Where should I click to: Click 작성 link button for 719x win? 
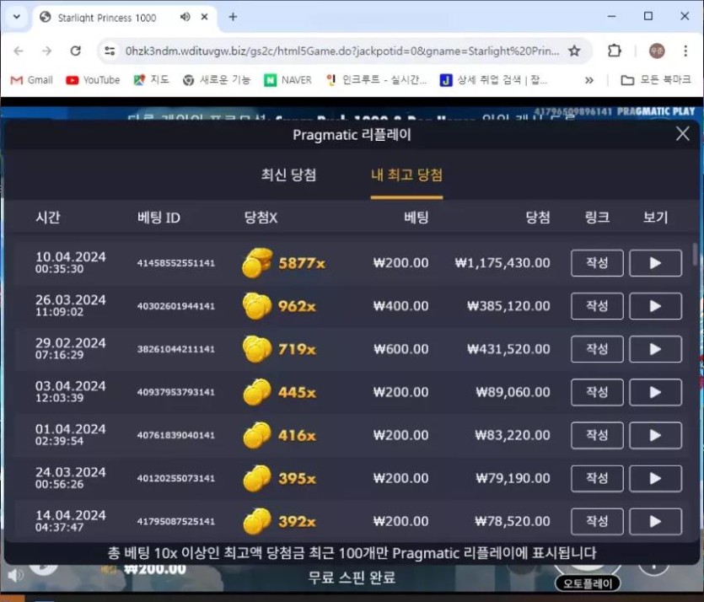[597, 349]
